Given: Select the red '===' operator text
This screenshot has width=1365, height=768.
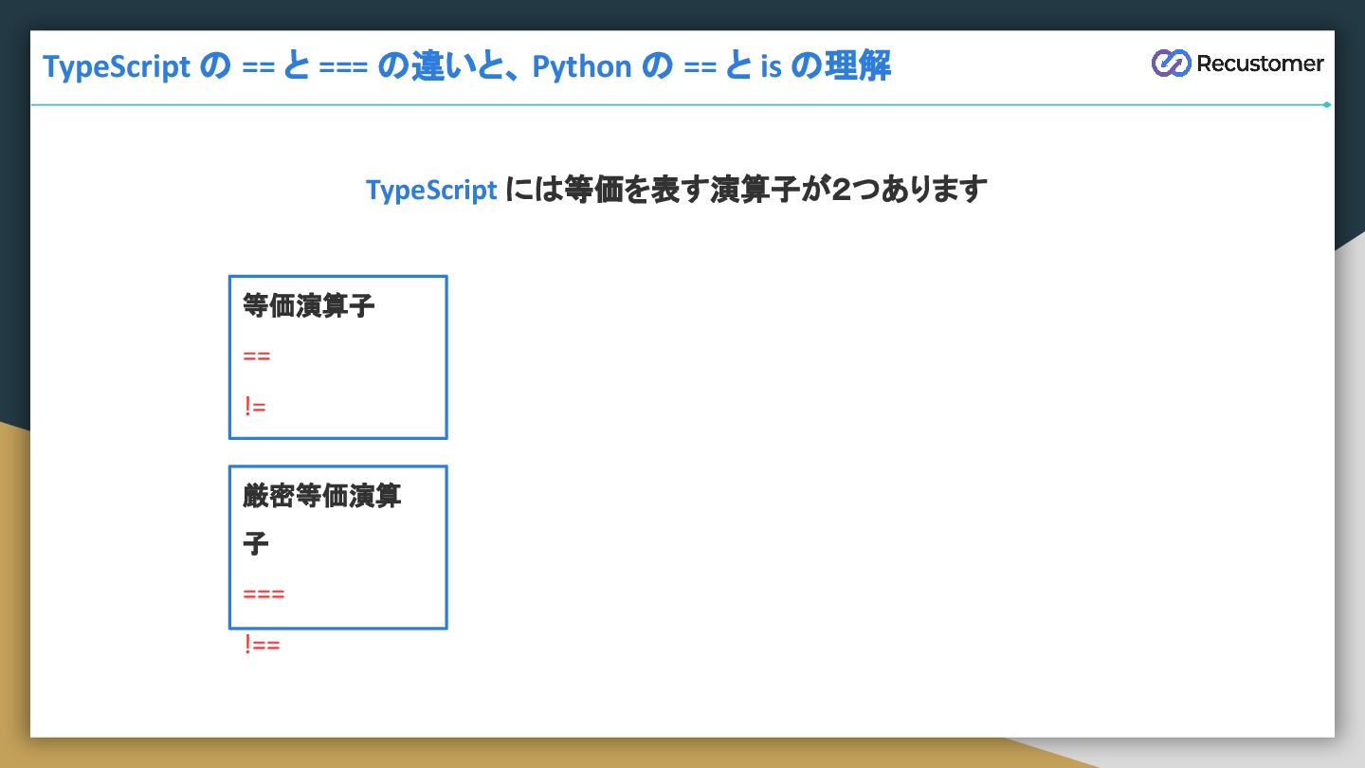Looking at the screenshot, I should [x=264, y=594].
